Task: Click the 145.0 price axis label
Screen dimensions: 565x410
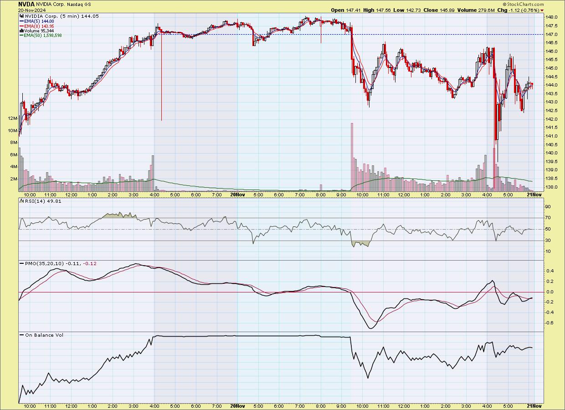Action: [552, 68]
